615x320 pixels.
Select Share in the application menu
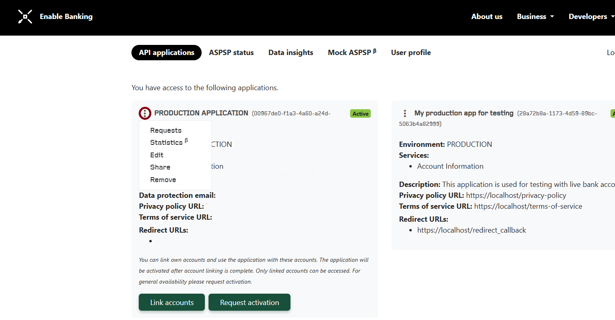160,167
